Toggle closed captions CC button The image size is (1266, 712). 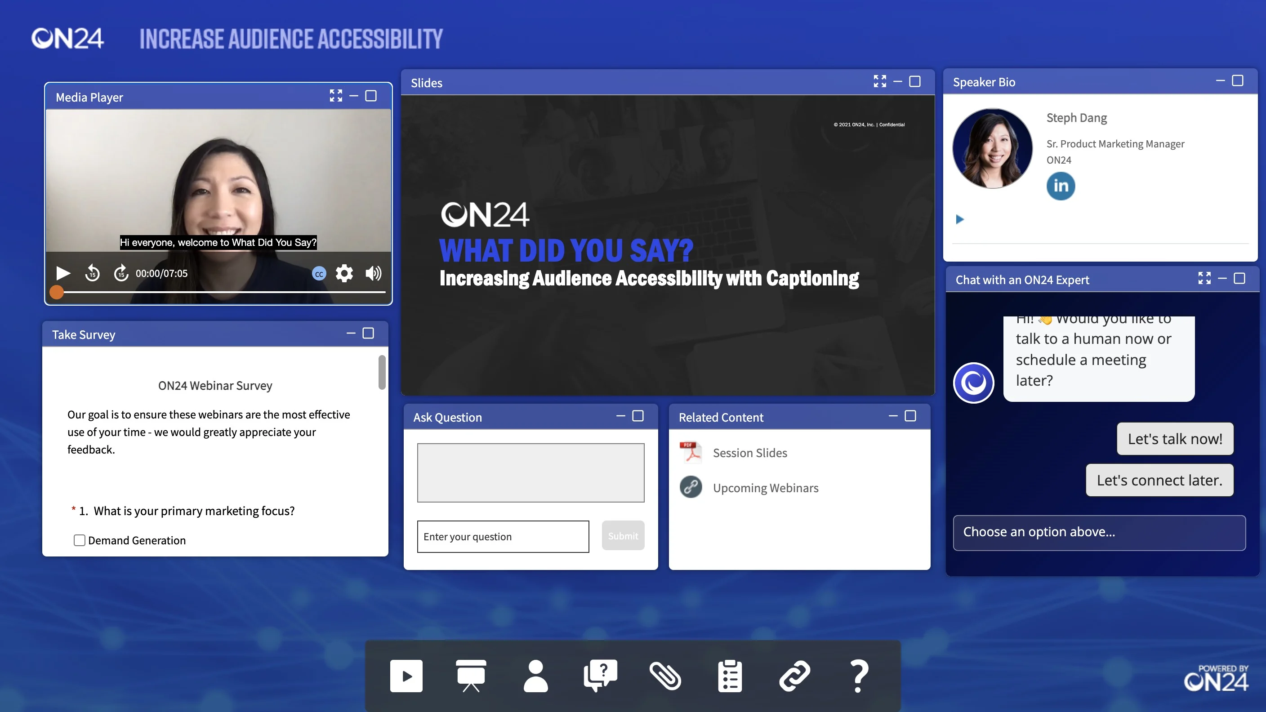click(319, 274)
